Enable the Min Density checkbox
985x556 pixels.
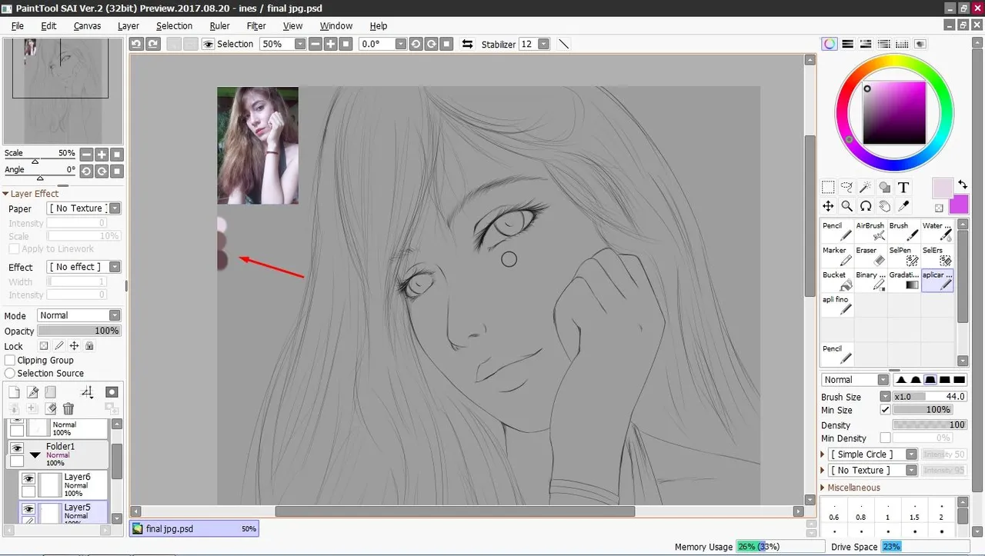[x=885, y=438]
